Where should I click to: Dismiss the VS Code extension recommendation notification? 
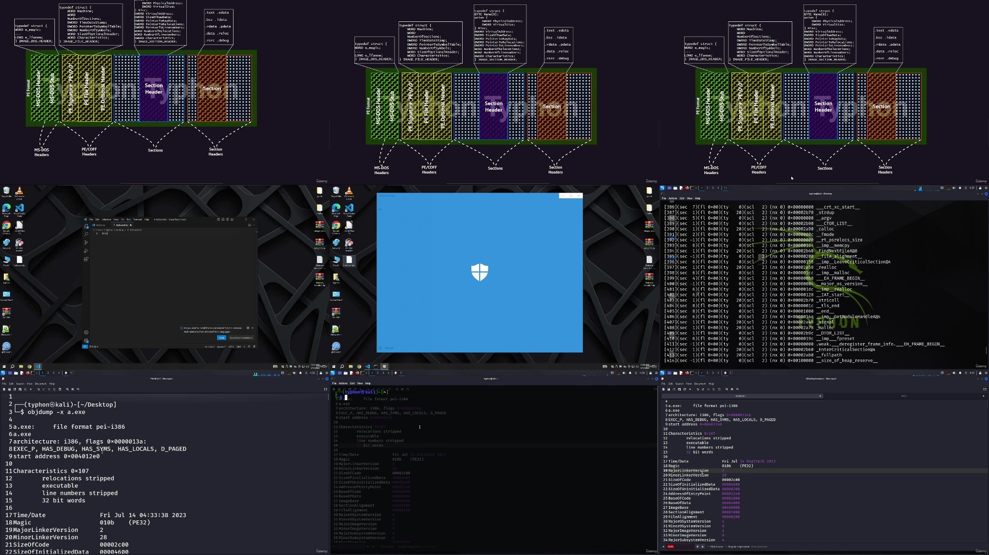click(x=252, y=328)
